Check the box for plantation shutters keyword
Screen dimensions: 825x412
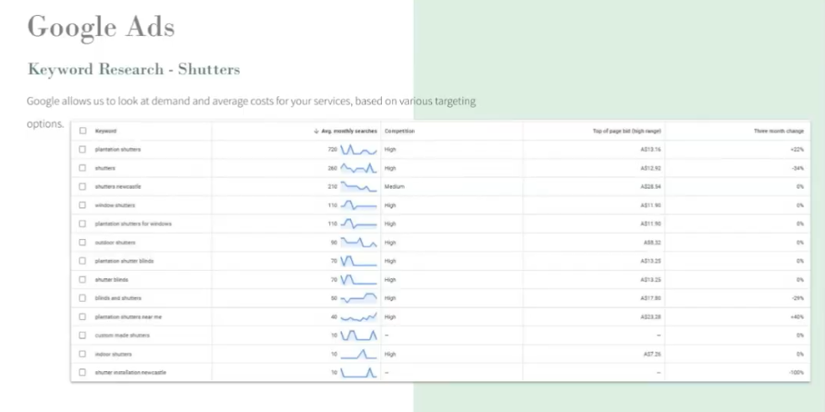[x=83, y=150]
